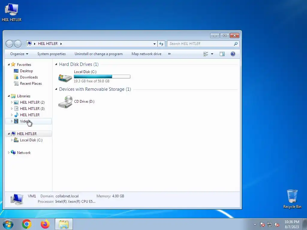
Task: Click the Favorites star icon
Action: click(13, 64)
